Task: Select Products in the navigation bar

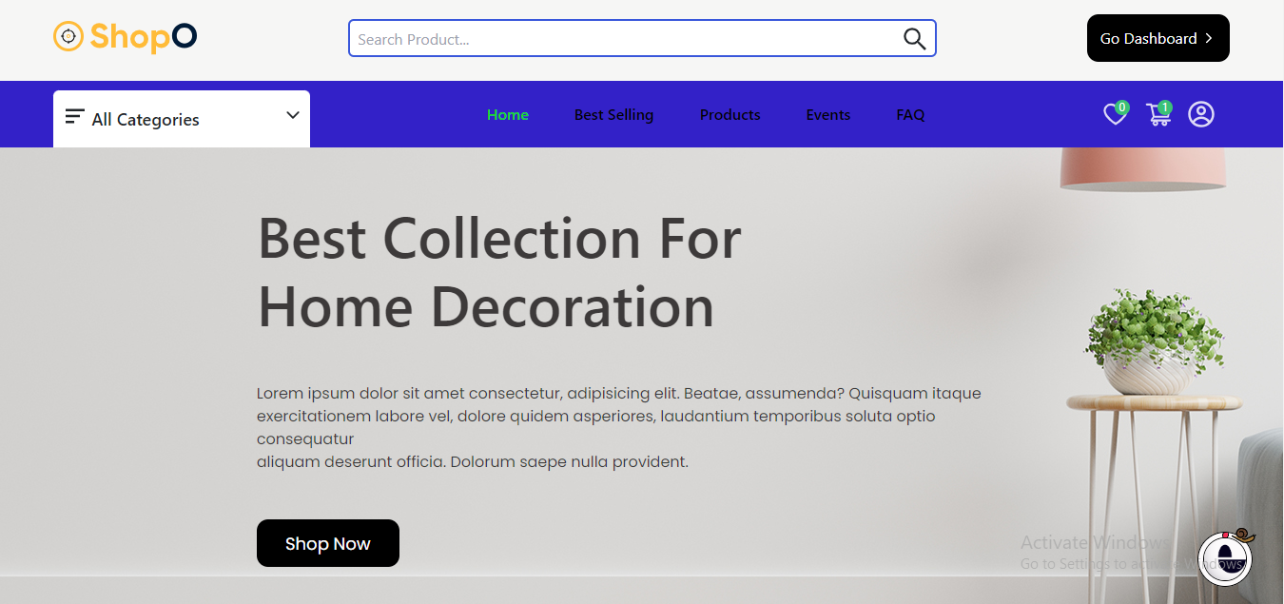Action: (730, 115)
